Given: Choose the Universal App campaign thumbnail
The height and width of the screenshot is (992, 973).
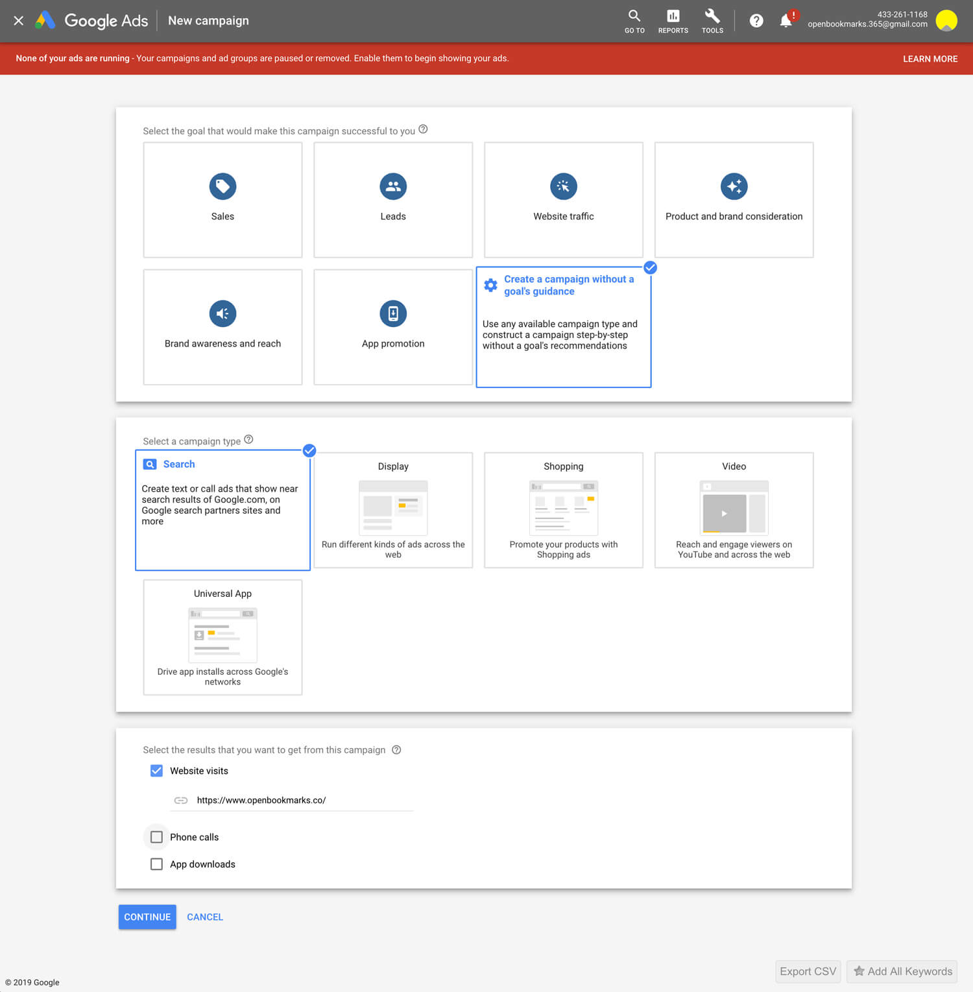Looking at the screenshot, I should (222, 635).
